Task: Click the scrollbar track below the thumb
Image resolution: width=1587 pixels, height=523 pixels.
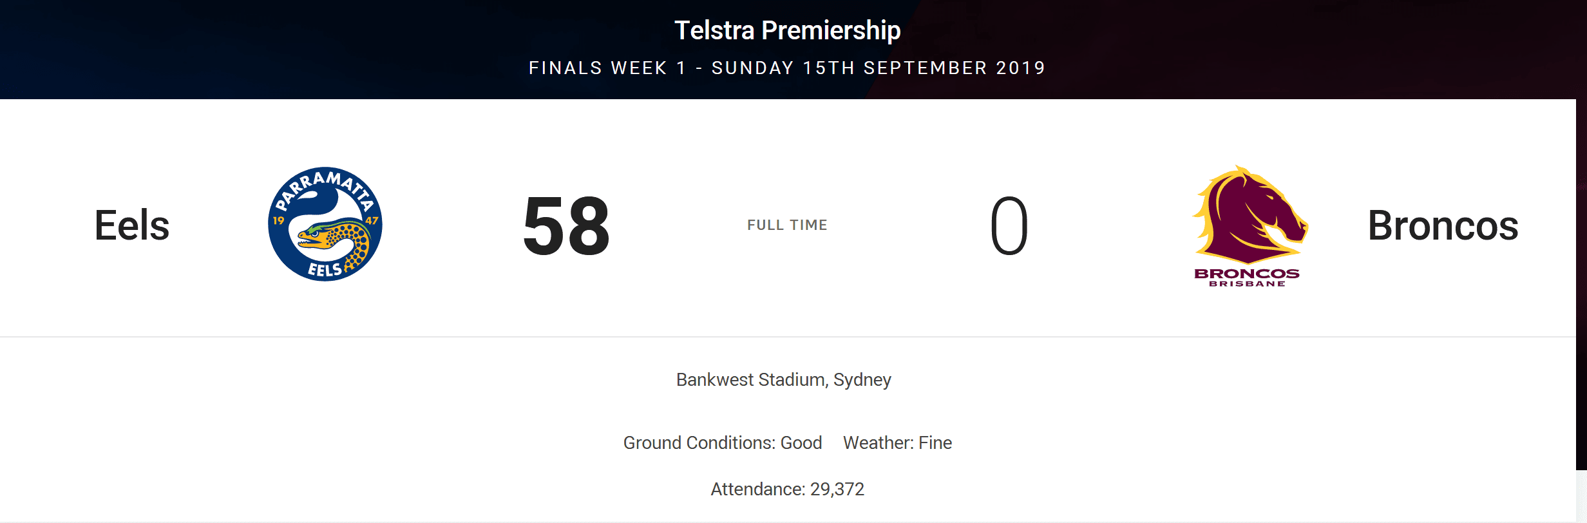Action: 1581,497
